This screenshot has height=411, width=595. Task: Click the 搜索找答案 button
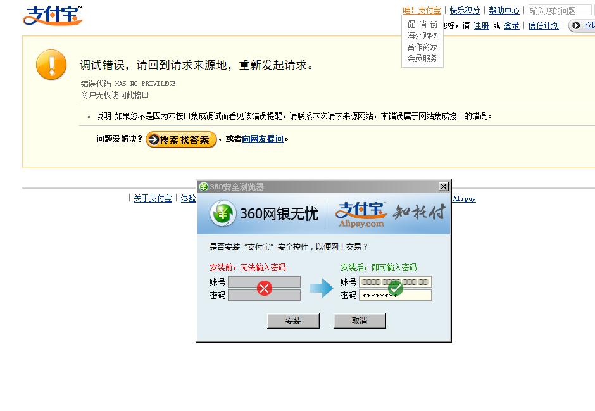181,140
